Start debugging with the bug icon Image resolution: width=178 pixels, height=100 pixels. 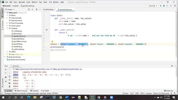(164, 6)
